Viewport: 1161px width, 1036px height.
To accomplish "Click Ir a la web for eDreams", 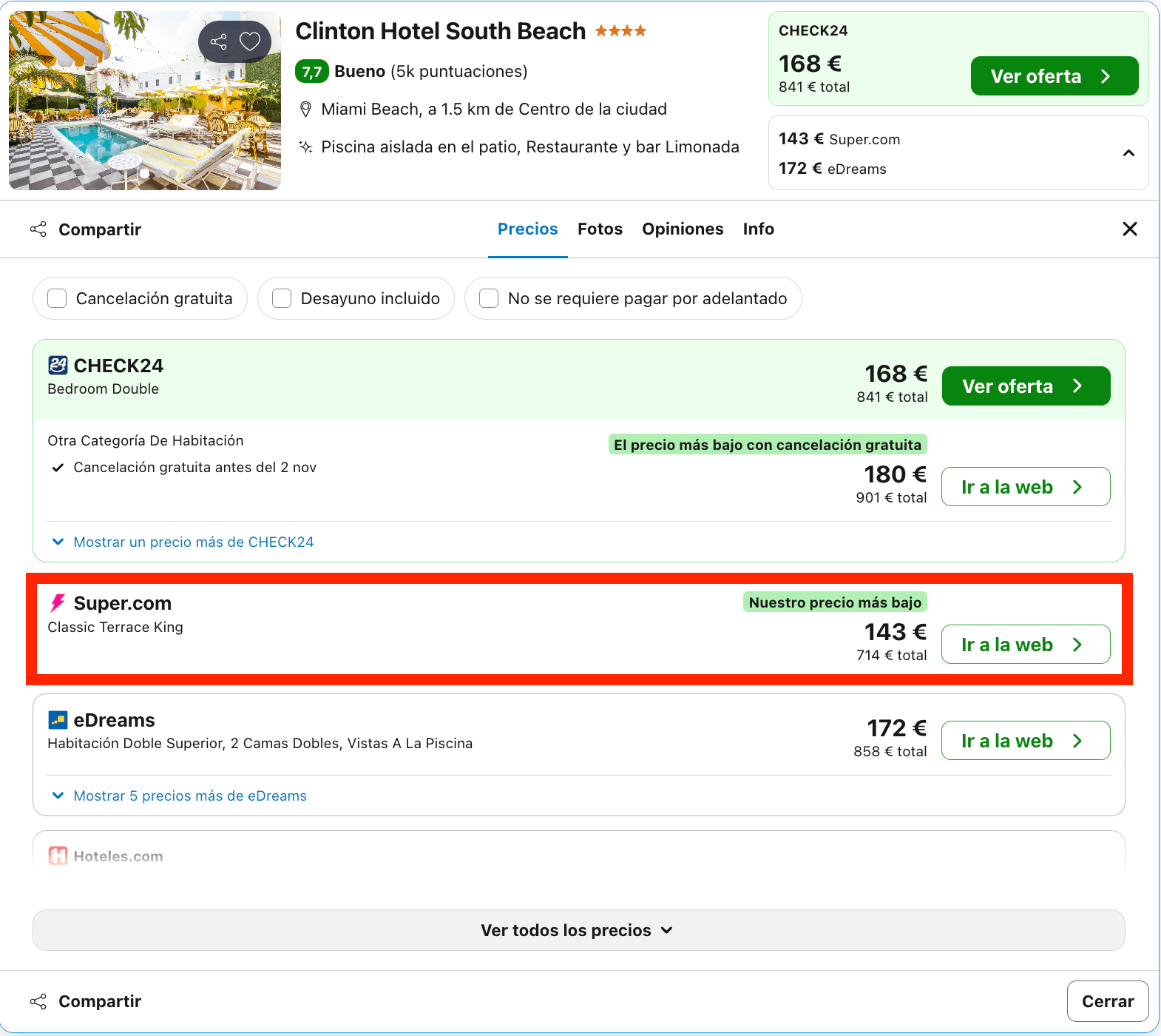I will pos(1026,741).
